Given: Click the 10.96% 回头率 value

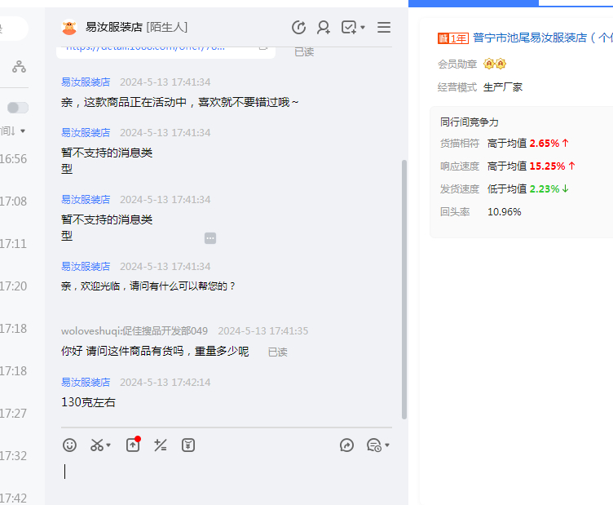Looking at the screenshot, I should (x=505, y=211).
